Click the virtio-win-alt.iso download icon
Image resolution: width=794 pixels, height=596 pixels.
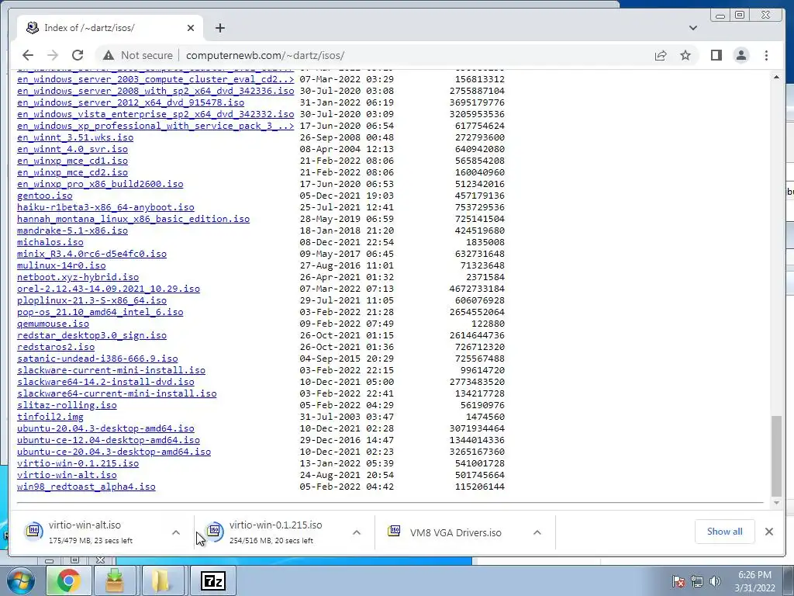coord(33,531)
